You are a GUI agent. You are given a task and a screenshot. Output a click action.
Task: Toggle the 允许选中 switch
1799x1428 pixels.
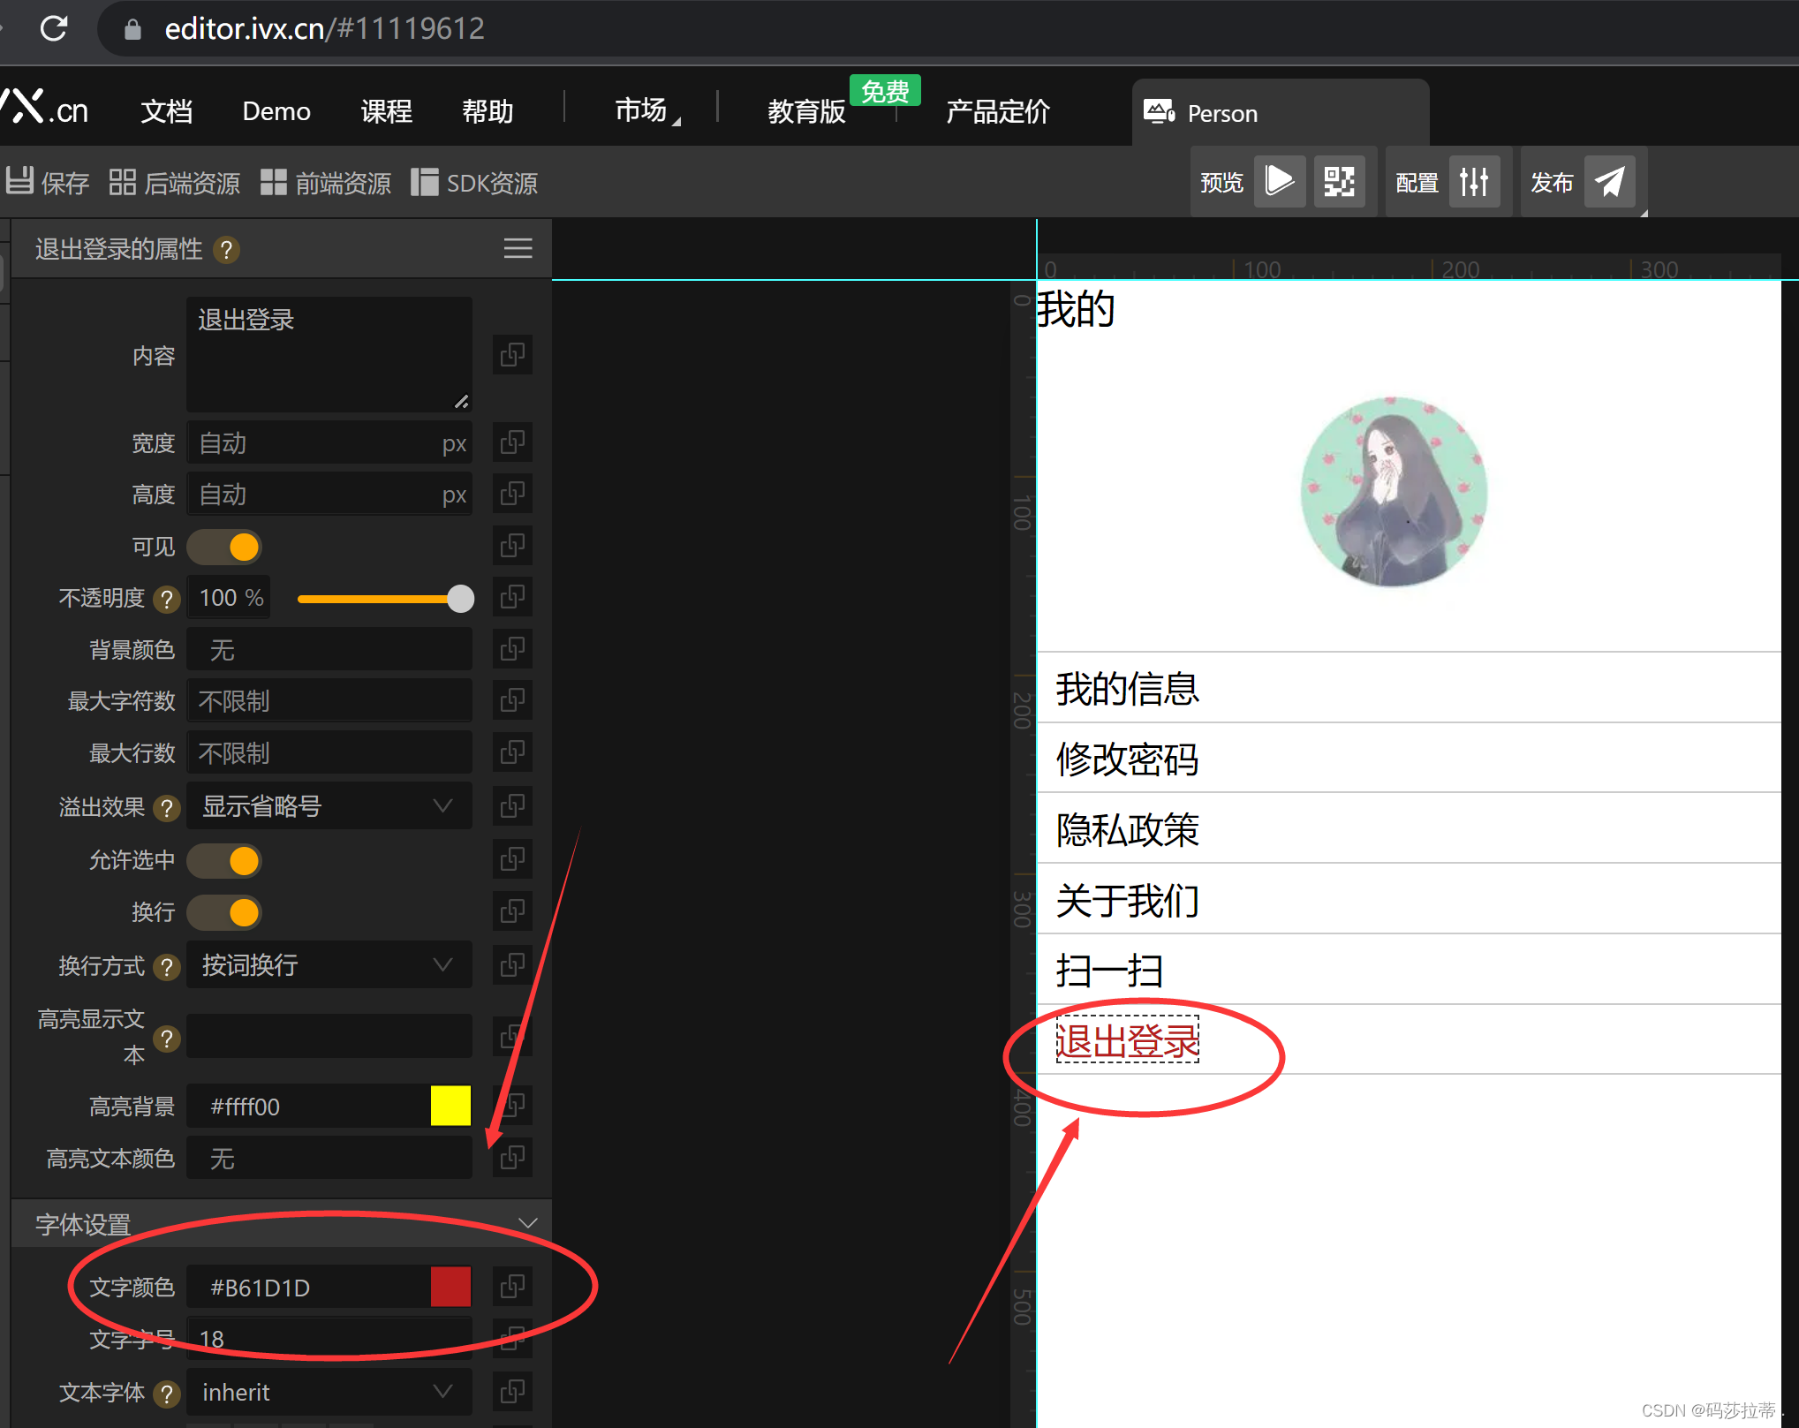tap(224, 860)
